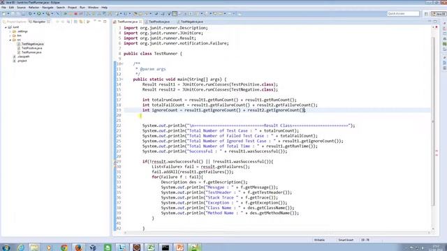Open the Window menu
The image size is (447, 251).
[93, 8]
